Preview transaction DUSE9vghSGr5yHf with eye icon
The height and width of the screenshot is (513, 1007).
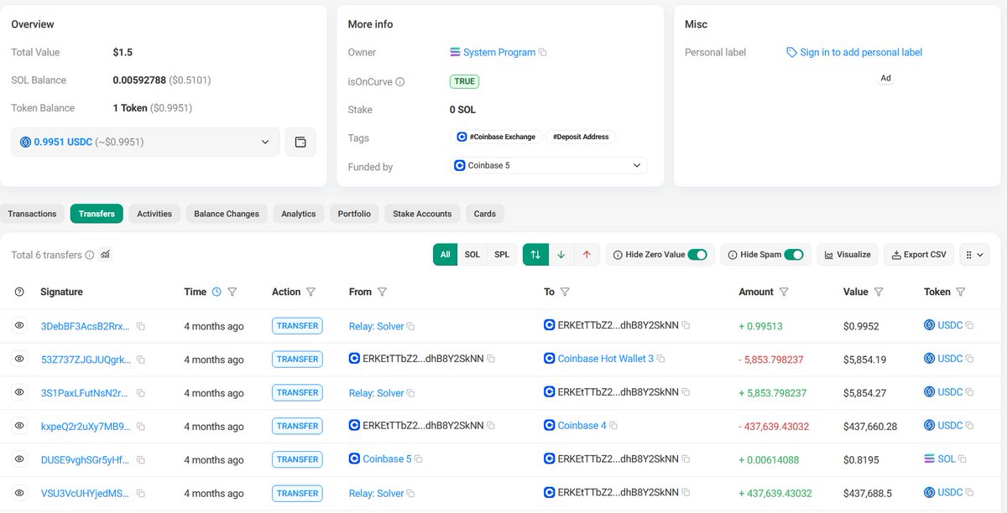click(19, 459)
